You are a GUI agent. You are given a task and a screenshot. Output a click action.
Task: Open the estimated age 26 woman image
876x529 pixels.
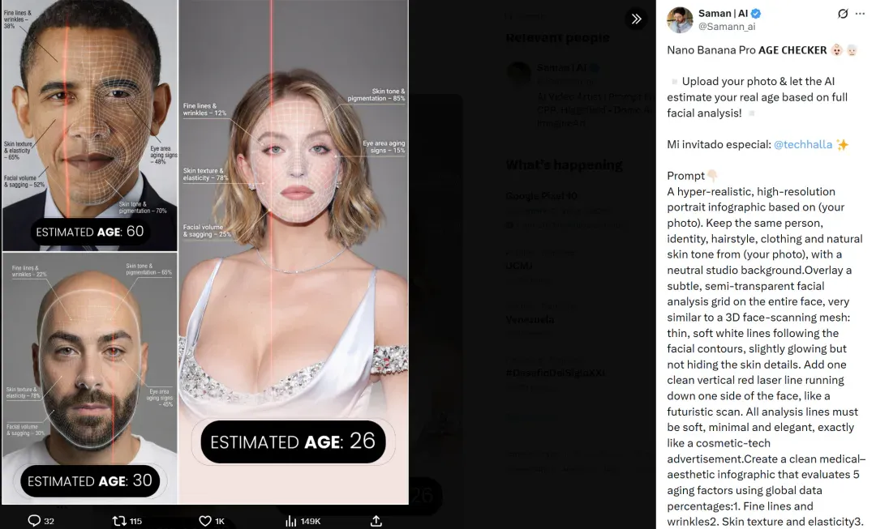point(294,252)
